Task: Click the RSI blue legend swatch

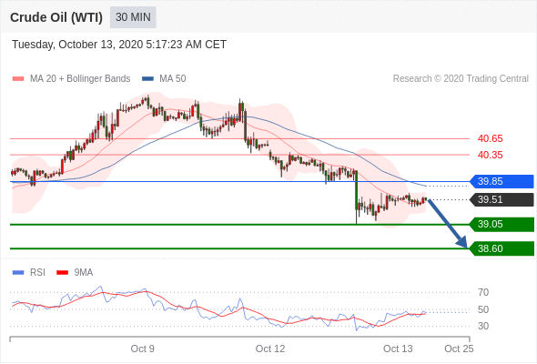Action: point(18,273)
